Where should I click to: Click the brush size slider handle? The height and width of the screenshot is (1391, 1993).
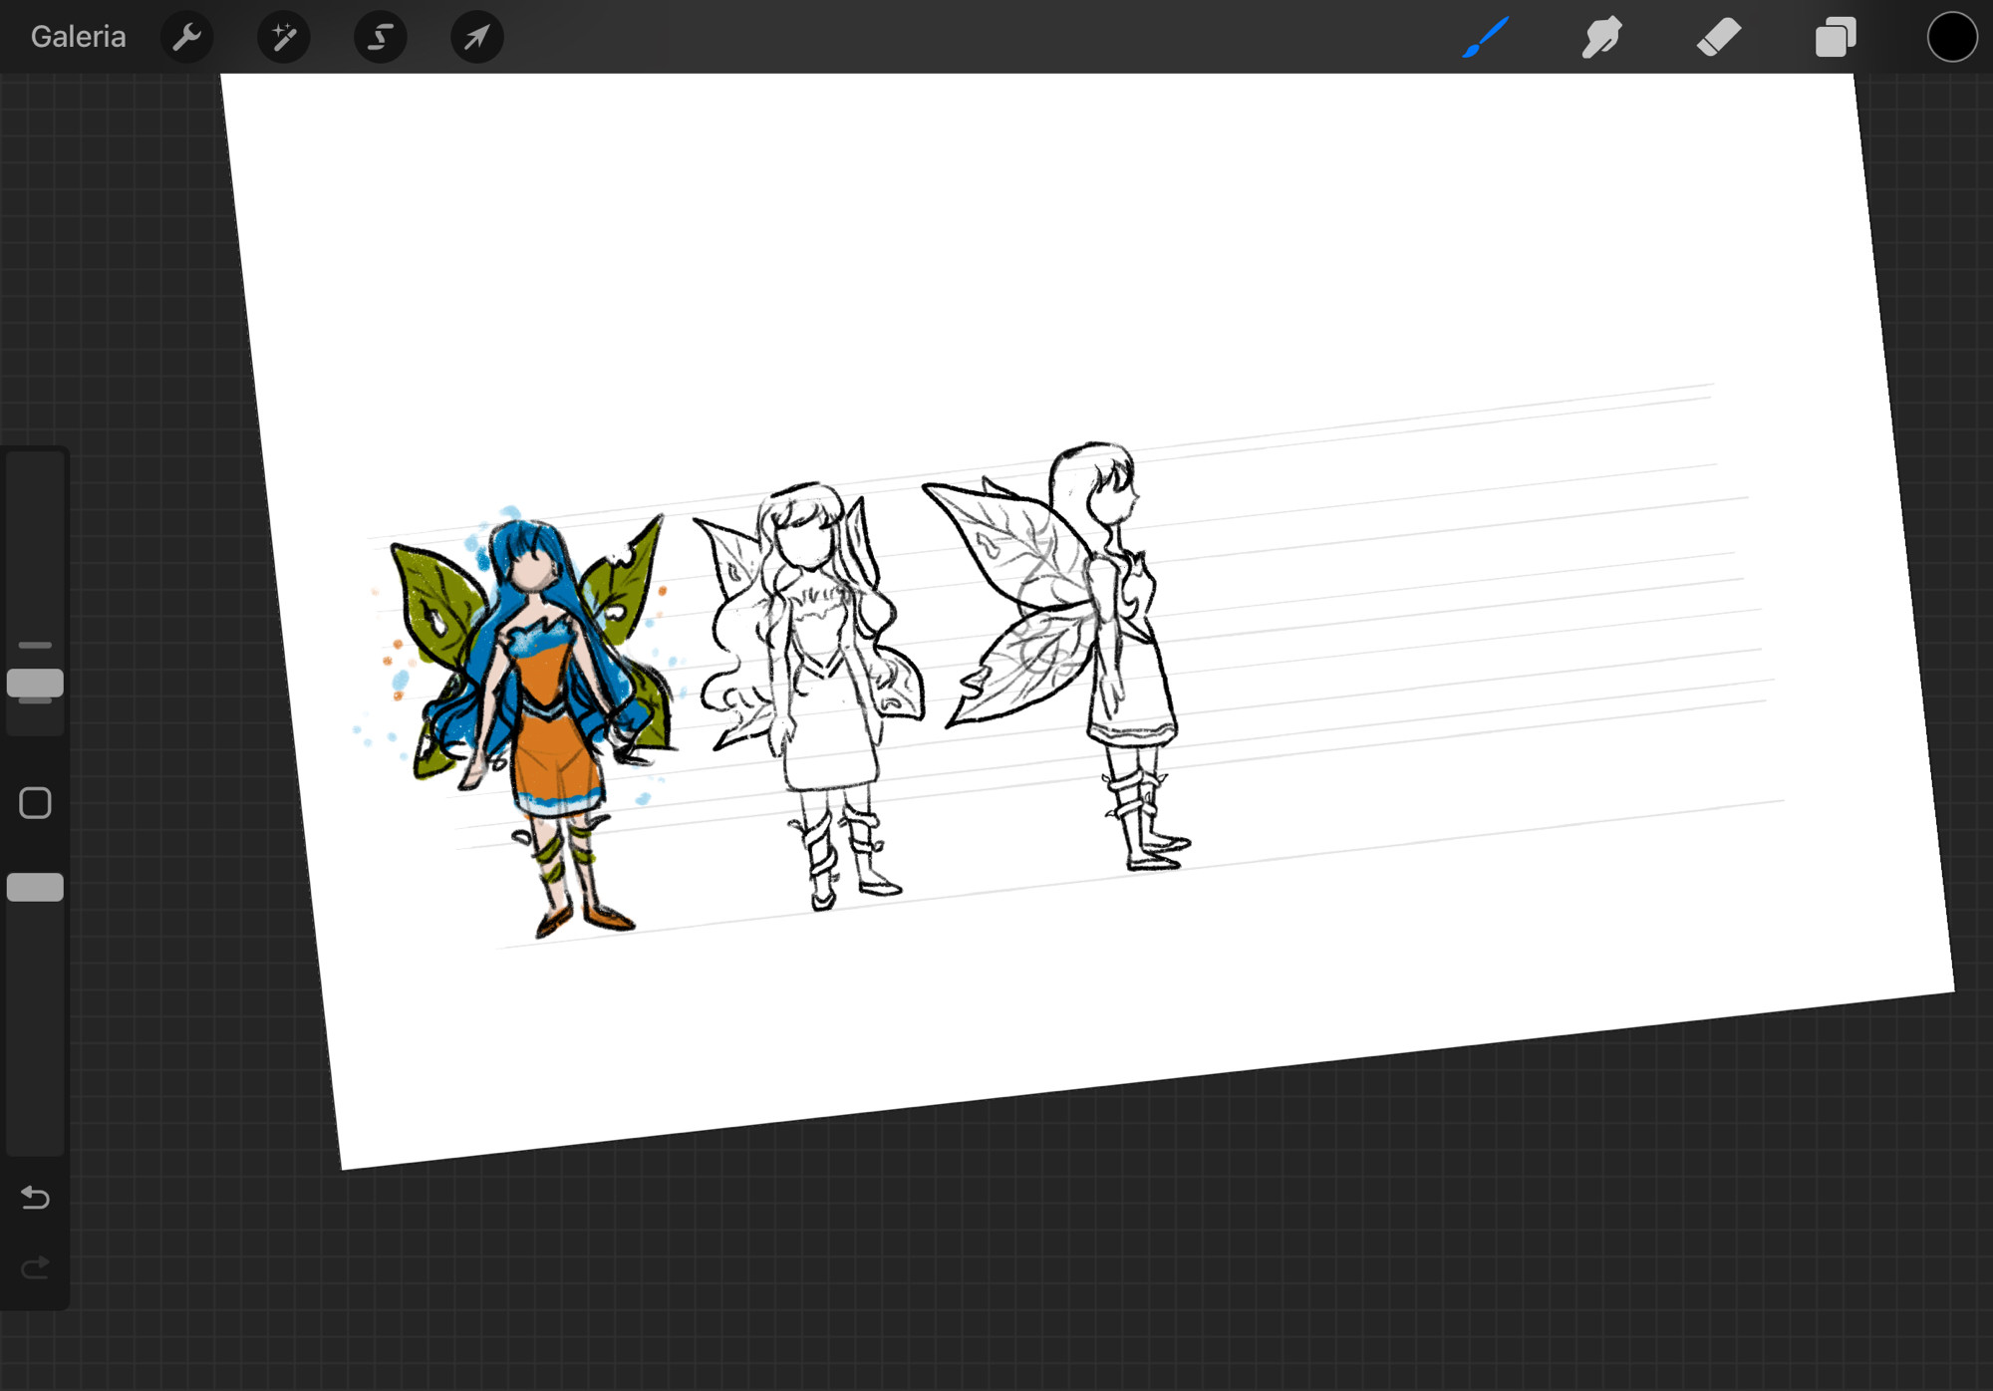[x=35, y=683]
